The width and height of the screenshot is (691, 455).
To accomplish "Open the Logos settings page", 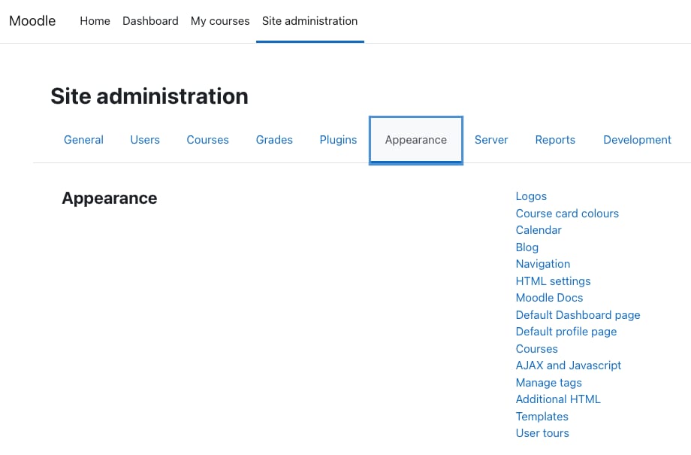I will pyautogui.click(x=531, y=196).
